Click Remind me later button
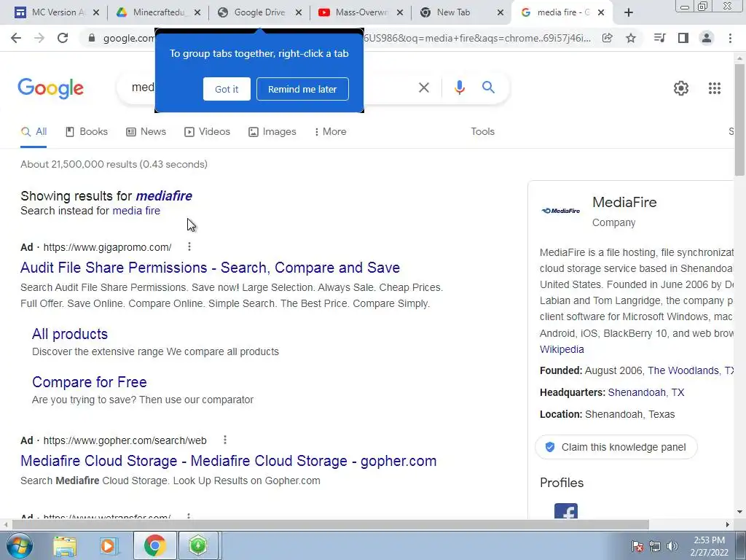This screenshot has height=560, width=746. tap(302, 89)
